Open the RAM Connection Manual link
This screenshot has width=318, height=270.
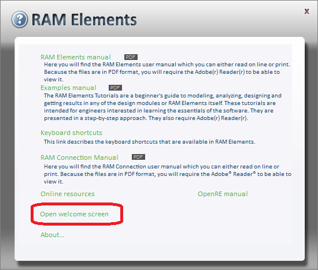tap(79, 157)
